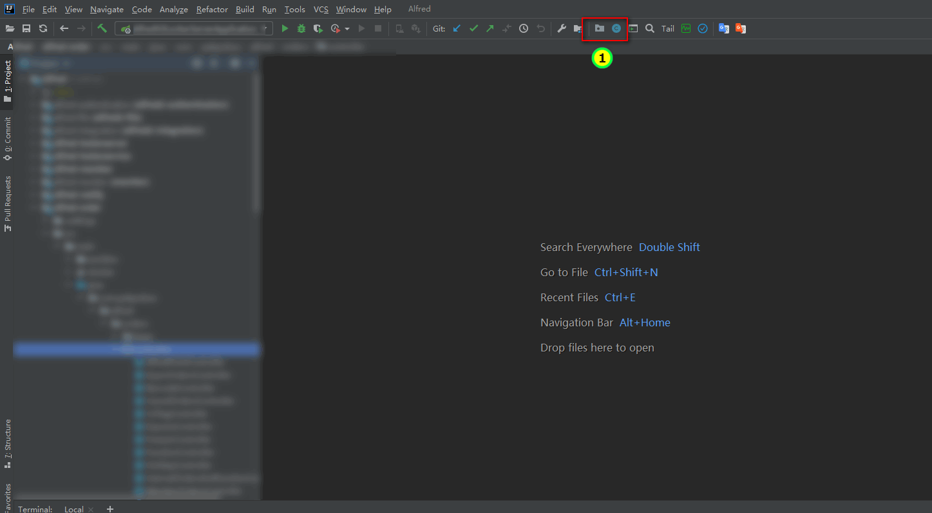The width and height of the screenshot is (932, 513).
Task: Run the application with the green play icon
Action: point(285,28)
